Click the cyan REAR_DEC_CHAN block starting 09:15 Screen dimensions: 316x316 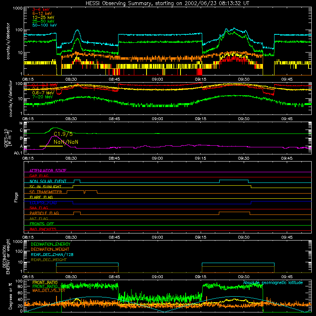[x=238, y=265]
